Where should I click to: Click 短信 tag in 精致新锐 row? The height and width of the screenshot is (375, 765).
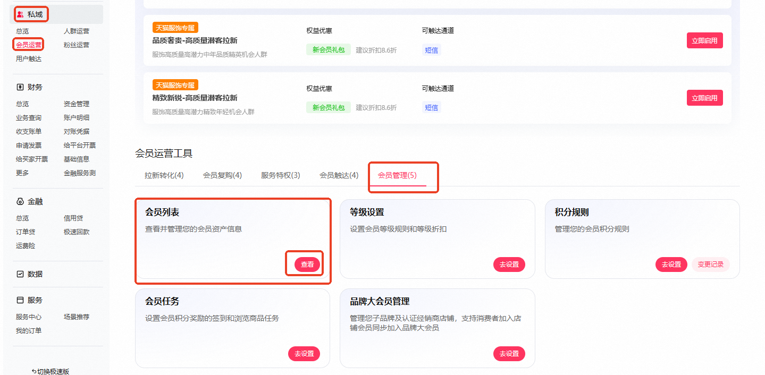[x=431, y=108]
